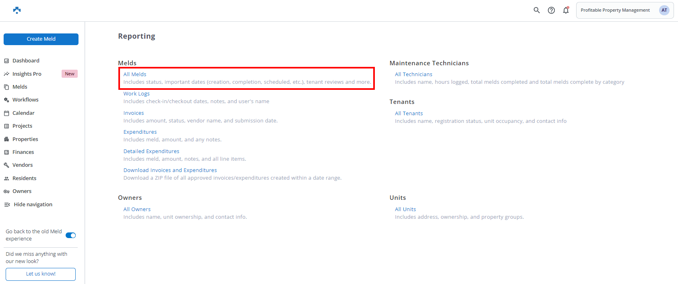678x284 pixels.
Task: Open the All Technicians report
Action: click(x=413, y=75)
